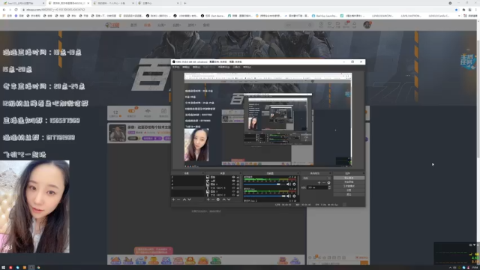Open OBS Settings button in controls
Image resolution: width=480 pixels, height=270 pixels.
point(349,190)
